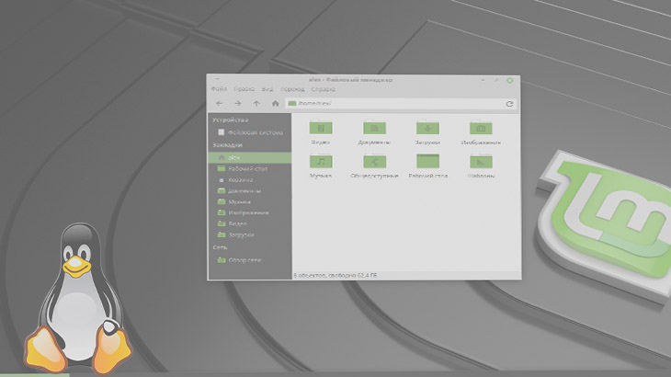Select Рабочий стол bookmark in the sidebar
671x377 pixels.
coord(250,168)
